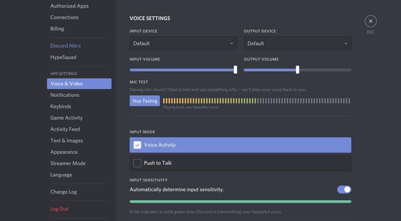Click the Input Volume slider handle
Screen dimensions: 401x221
coord(235,69)
